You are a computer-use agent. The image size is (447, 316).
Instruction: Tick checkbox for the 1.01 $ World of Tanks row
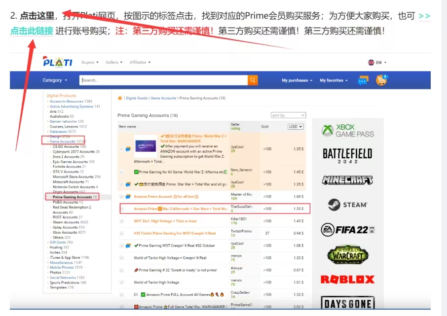[x=122, y=282]
